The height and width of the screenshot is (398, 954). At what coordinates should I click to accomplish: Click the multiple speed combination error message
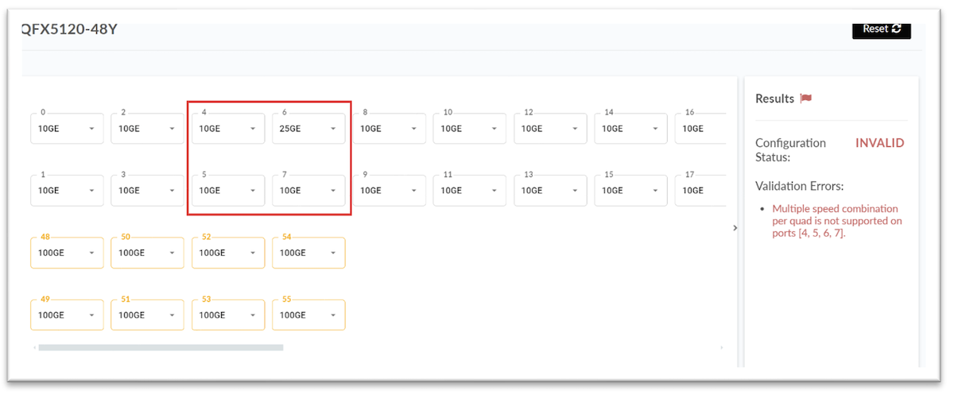[x=837, y=221]
